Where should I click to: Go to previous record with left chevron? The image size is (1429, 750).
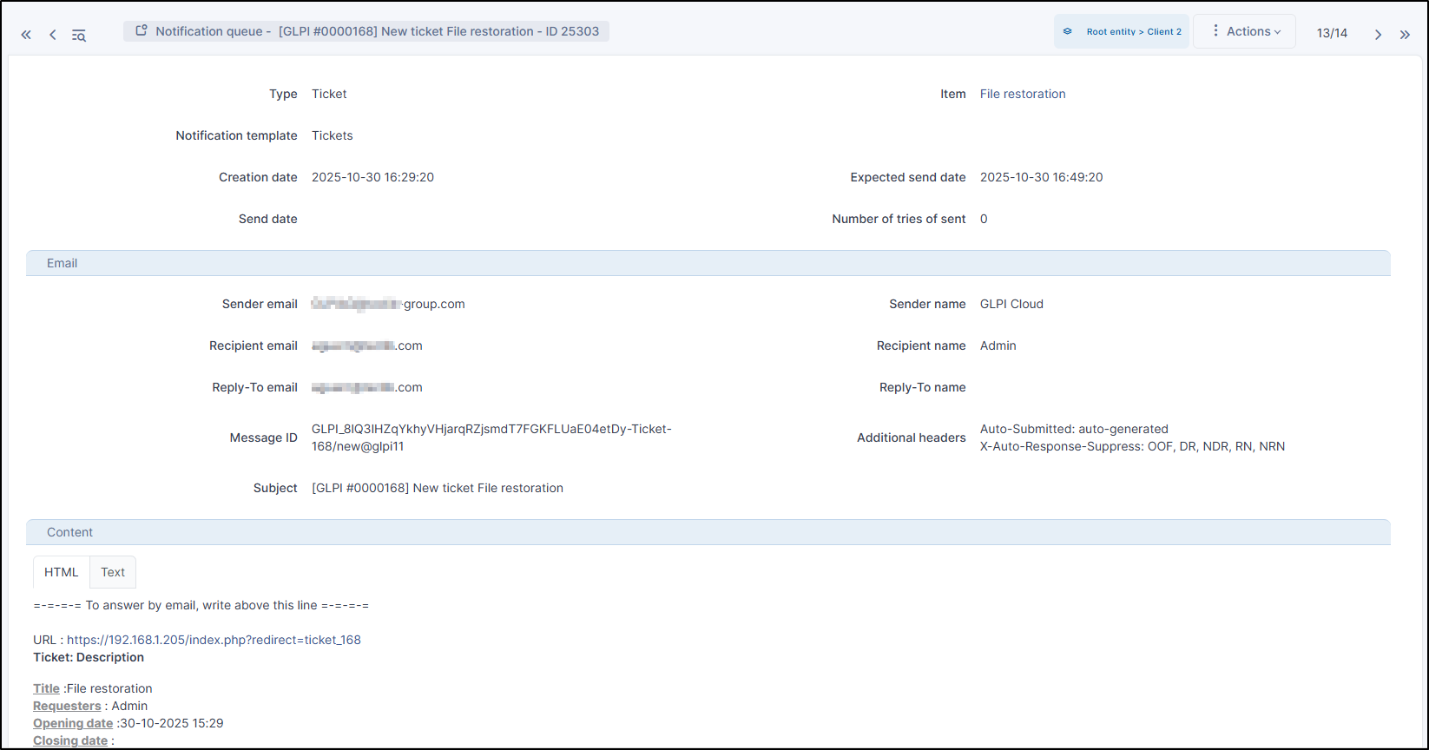tap(53, 35)
